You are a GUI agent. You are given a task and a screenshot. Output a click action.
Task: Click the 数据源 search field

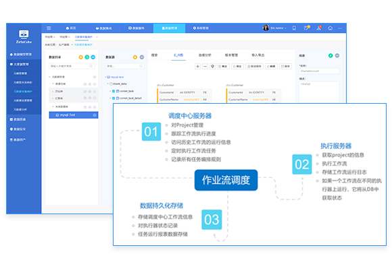[124, 66]
